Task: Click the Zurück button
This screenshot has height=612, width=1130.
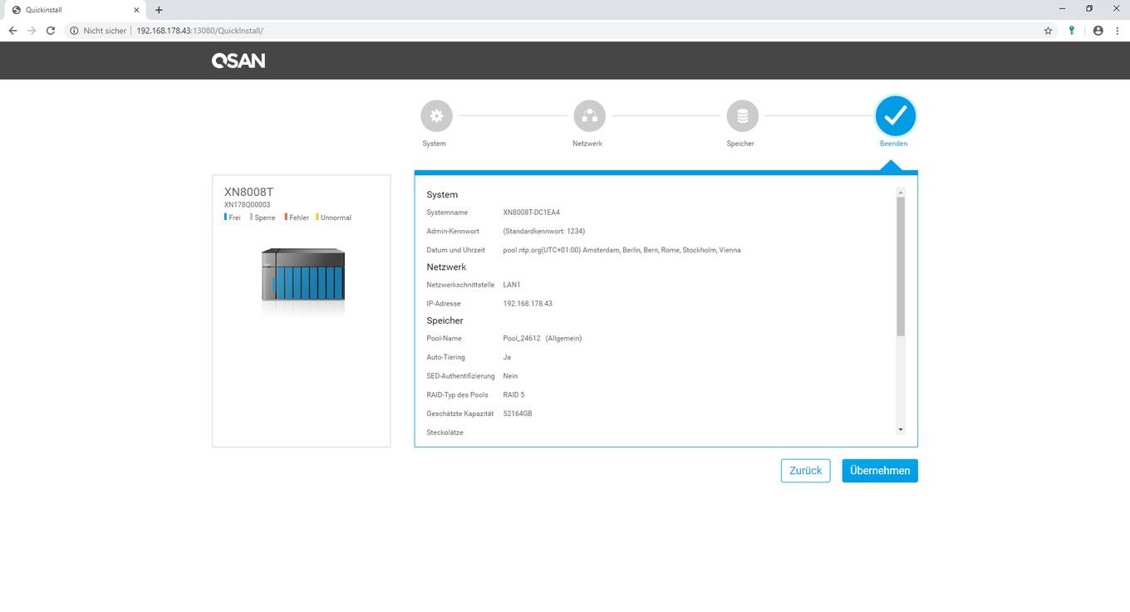Action: click(805, 471)
